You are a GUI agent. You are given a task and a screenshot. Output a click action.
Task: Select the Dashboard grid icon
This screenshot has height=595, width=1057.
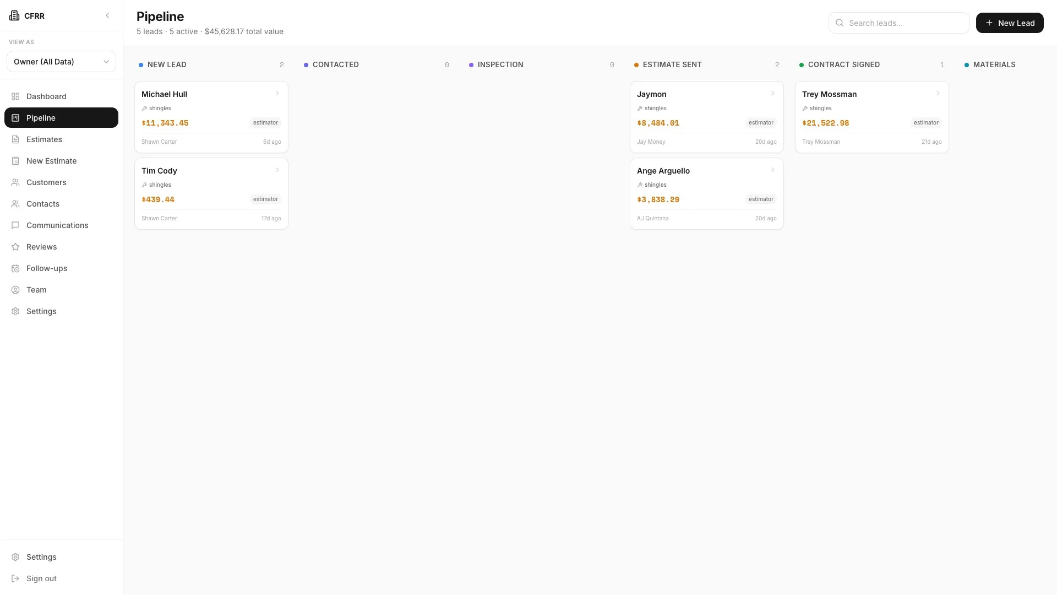[x=15, y=96]
